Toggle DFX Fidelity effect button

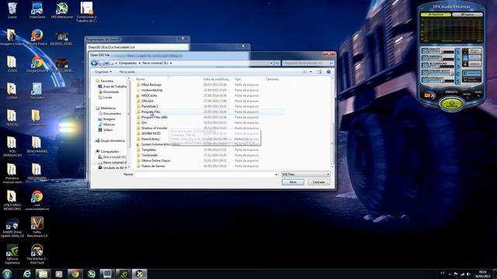tap(425, 51)
